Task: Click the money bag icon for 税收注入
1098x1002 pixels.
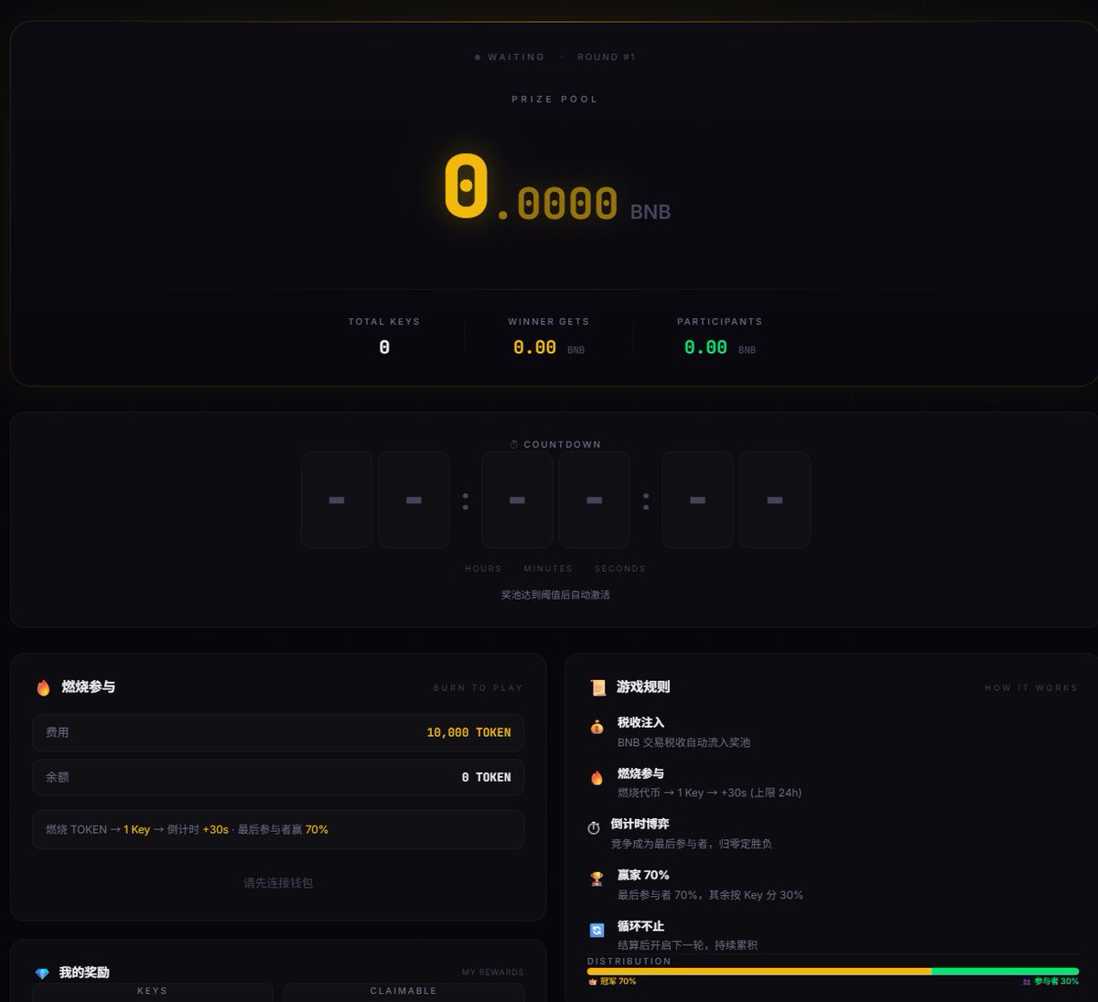Action: [x=597, y=728]
